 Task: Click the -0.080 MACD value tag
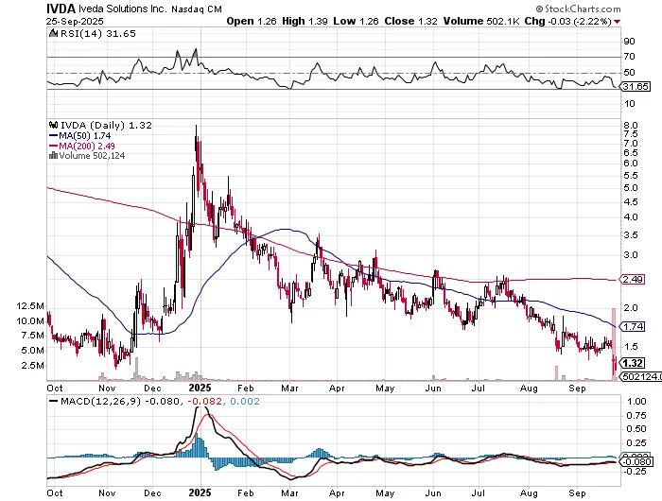tap(636, 462)
